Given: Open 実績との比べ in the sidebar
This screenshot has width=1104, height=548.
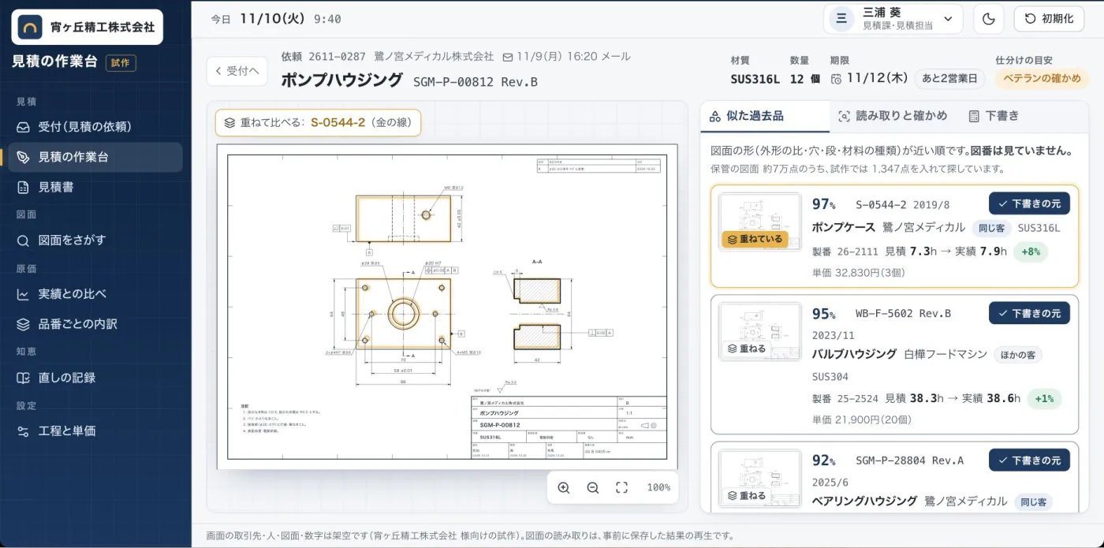Looking at the screenshot, I should [x=95, y=293].
